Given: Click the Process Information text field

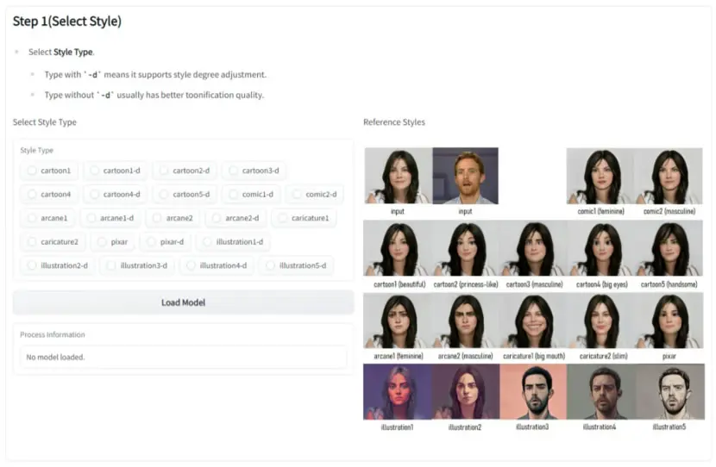Looking at the screenshot, I should (x=183, y=357).
